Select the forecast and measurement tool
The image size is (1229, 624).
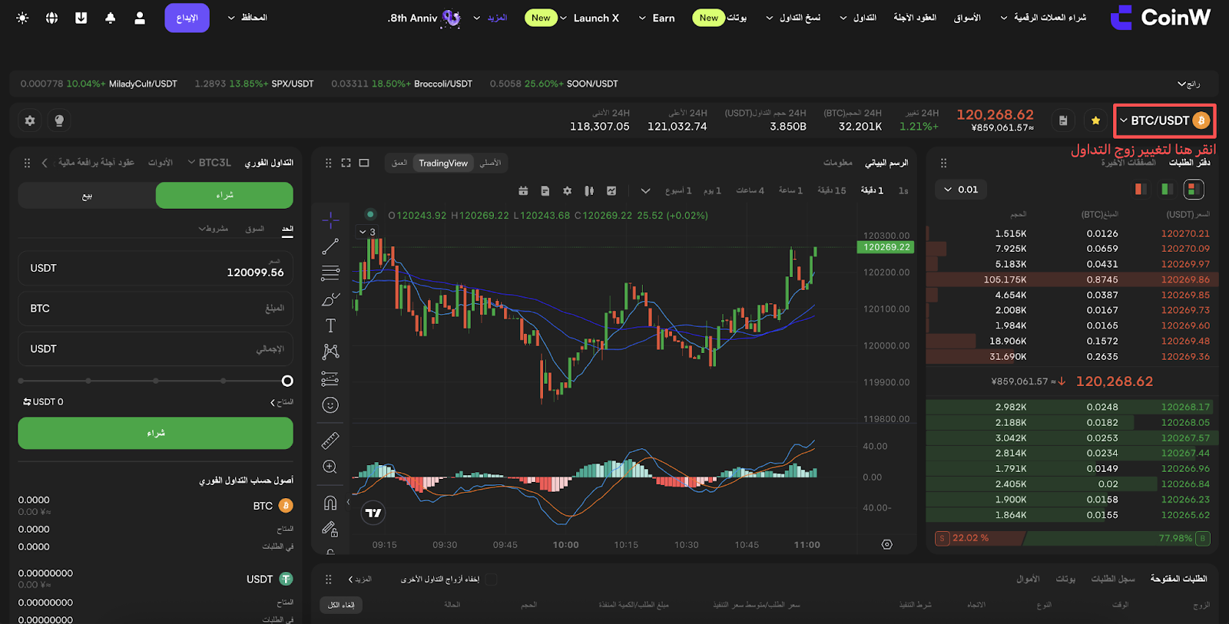(330, 378)
